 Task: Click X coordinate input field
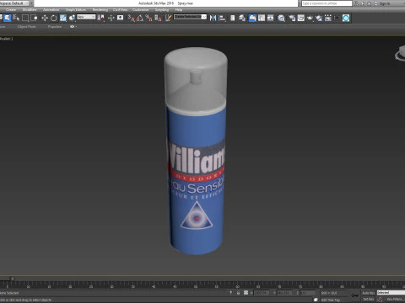pos(262,293)
